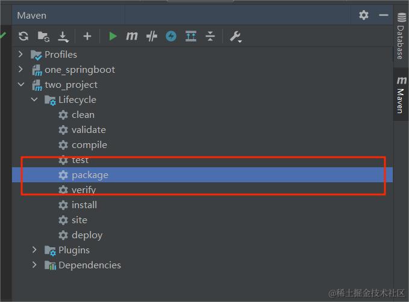Viewport: 409px width, 302px height.
Task: Select one_springboot project row
Action: coord(80,70)
